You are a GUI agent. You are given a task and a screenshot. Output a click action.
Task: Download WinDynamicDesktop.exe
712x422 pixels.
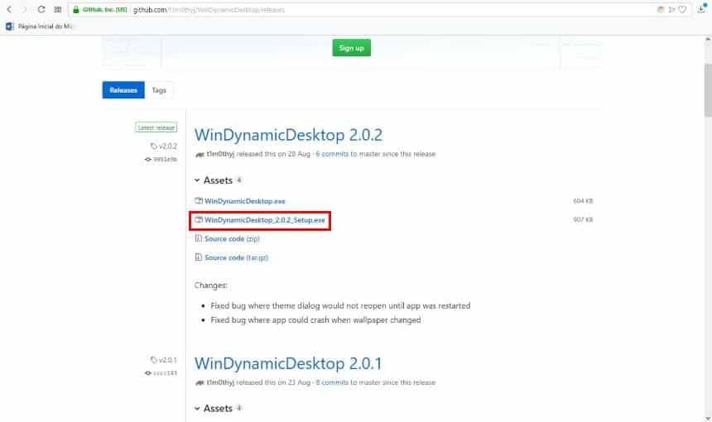tap(245, 201)
